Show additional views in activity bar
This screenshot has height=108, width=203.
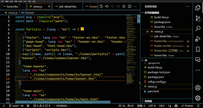click(x=198, y=70)
